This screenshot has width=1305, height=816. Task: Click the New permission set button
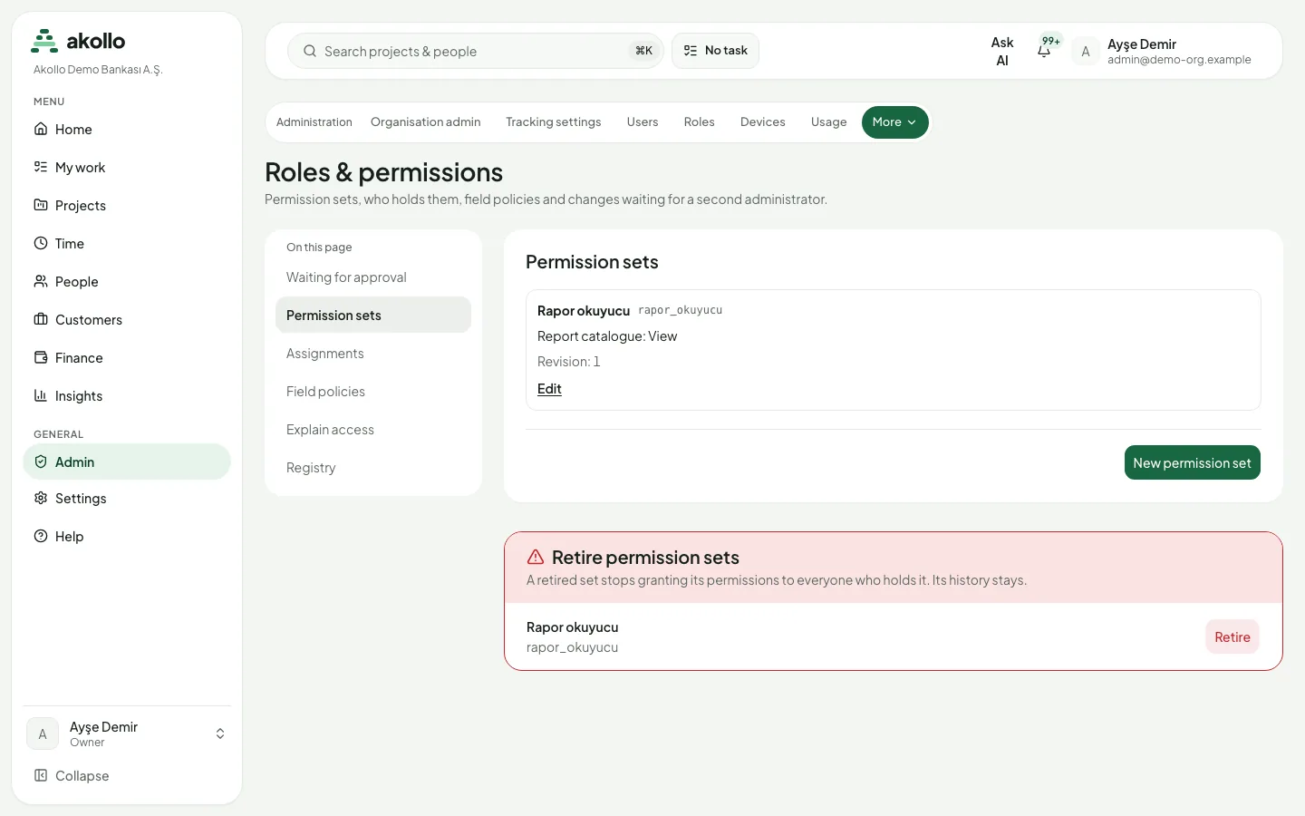[1192, 462]
